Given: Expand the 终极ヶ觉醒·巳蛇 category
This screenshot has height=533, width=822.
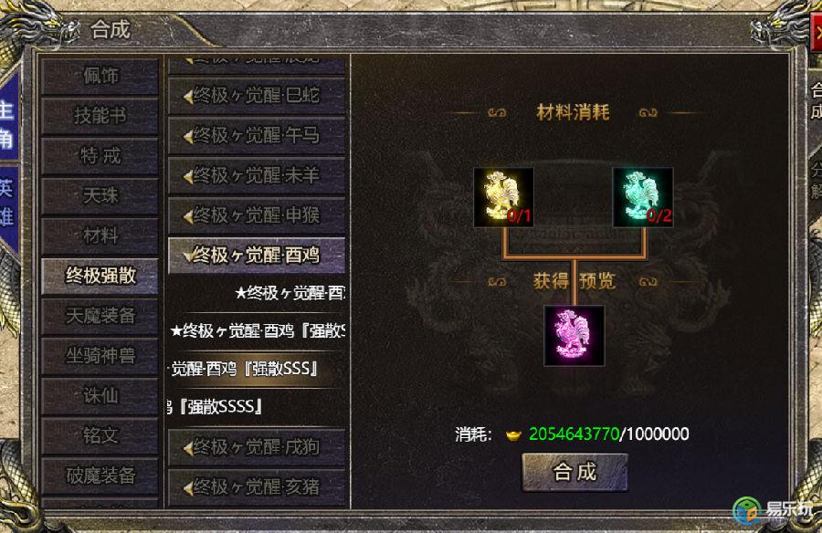Looking at the screenshot, I should (x=257, y=96).
